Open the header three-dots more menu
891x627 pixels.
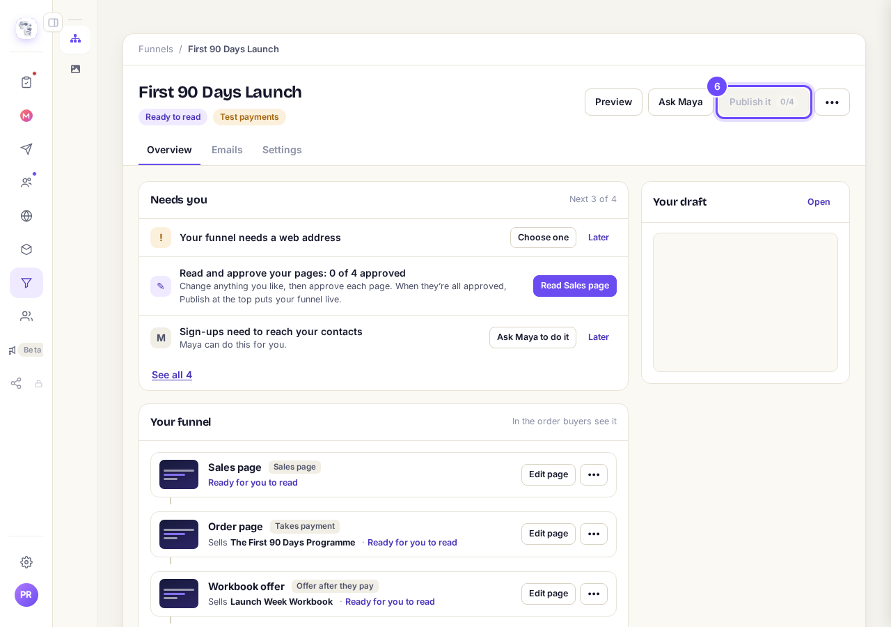832,102
